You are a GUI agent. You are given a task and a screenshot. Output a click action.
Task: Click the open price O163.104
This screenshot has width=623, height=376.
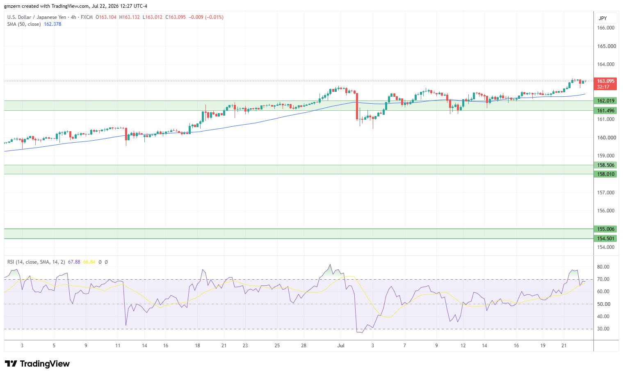(x=106, y=17)
